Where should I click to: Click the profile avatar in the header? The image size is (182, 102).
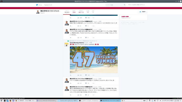[x=38, y=12]
